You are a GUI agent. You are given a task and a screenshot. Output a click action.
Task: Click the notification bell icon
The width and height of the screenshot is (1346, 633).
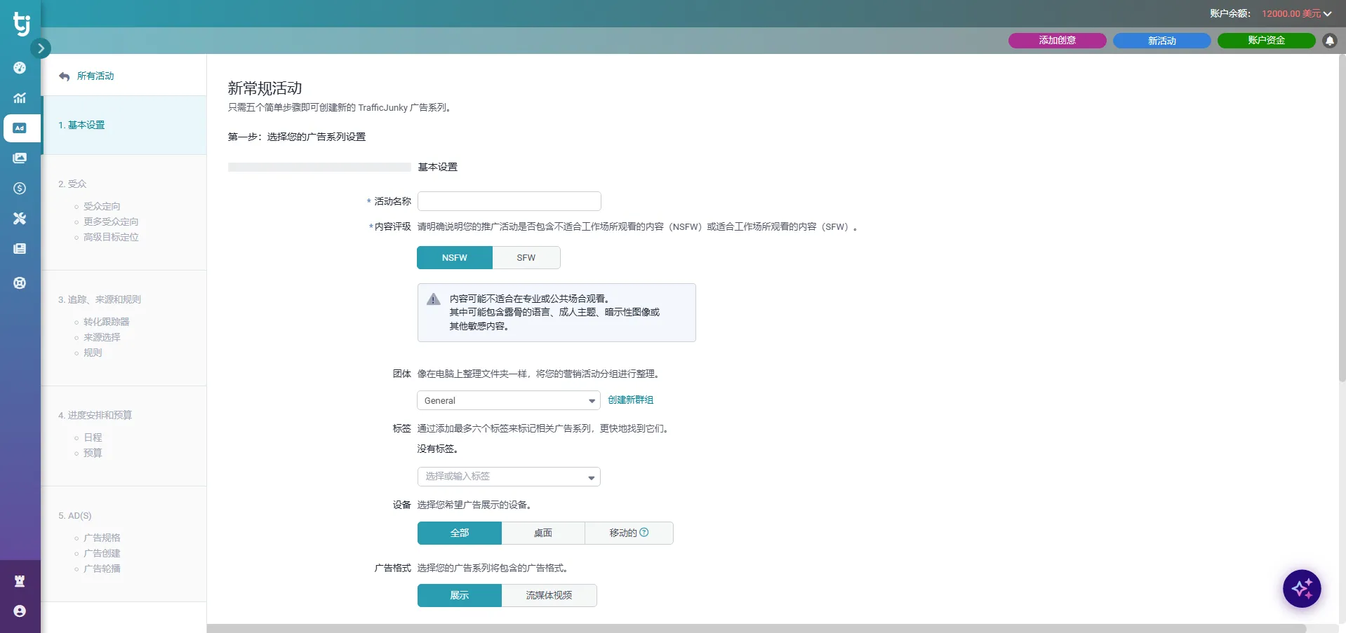(1330, 41)
